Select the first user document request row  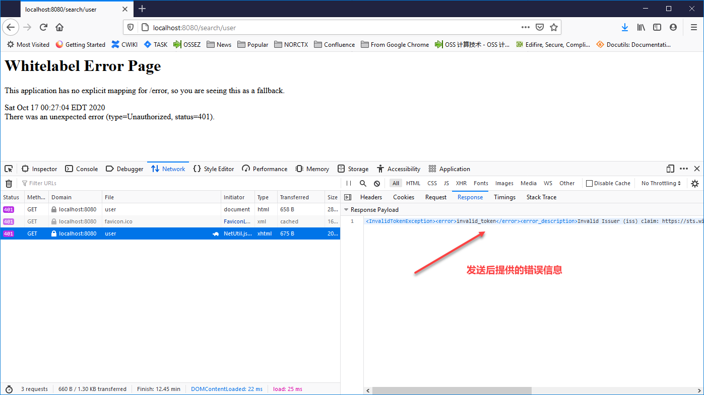pyautogui.click(x=170, y=209)
